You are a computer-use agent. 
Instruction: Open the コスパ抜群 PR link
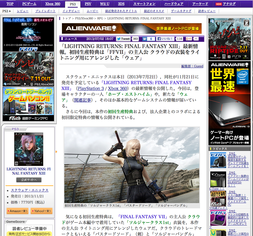point(238,198)
